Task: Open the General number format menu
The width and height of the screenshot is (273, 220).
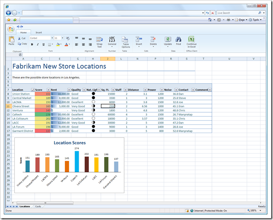Action: tap(112, 42)
